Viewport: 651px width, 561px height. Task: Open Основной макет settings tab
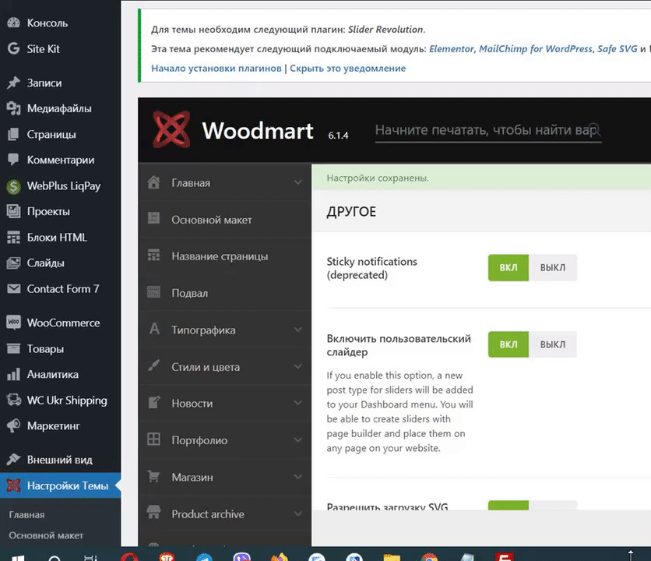(x=224, y=220)
